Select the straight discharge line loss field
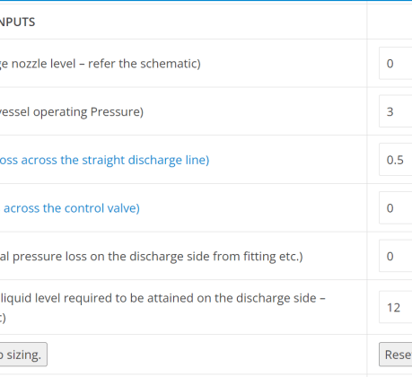The height and width of the screenshot is (377, 412). [x=396, y=160]
